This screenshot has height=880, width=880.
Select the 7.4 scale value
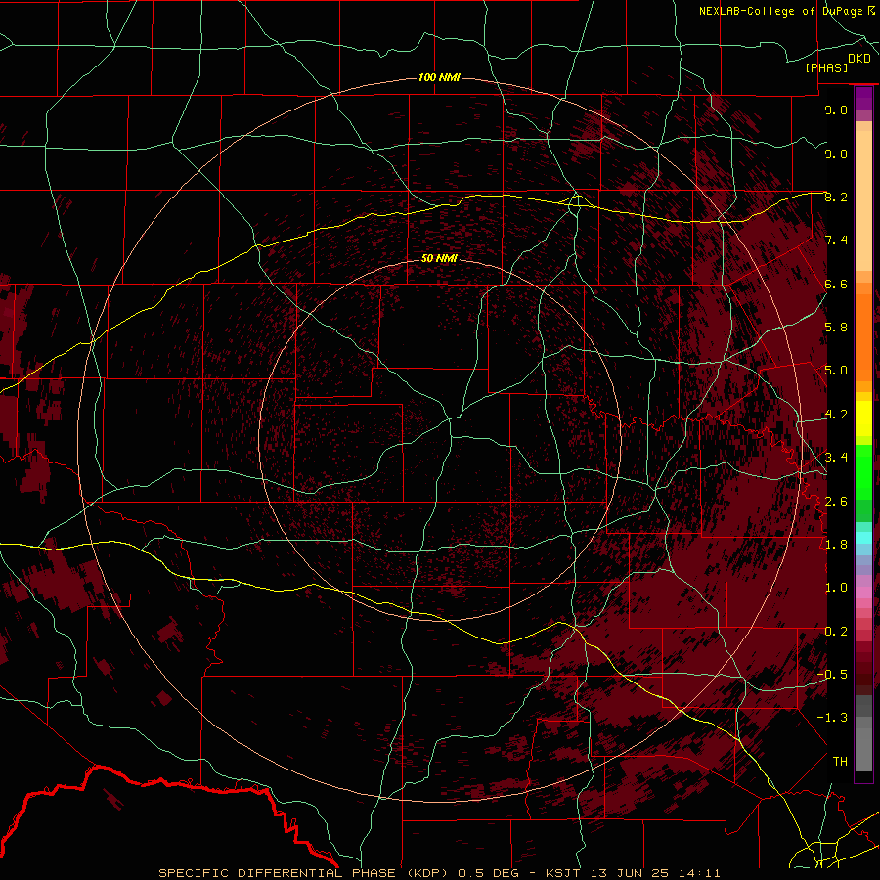click(836, 241)
